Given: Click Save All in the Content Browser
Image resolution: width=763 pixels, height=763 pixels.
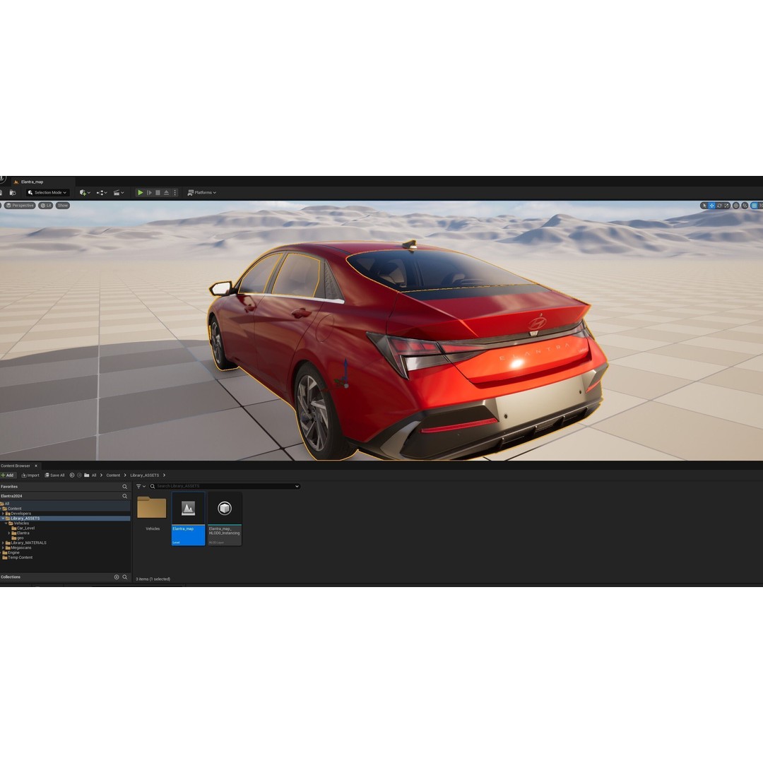Looking at the screenshot, I should [55, 475].
